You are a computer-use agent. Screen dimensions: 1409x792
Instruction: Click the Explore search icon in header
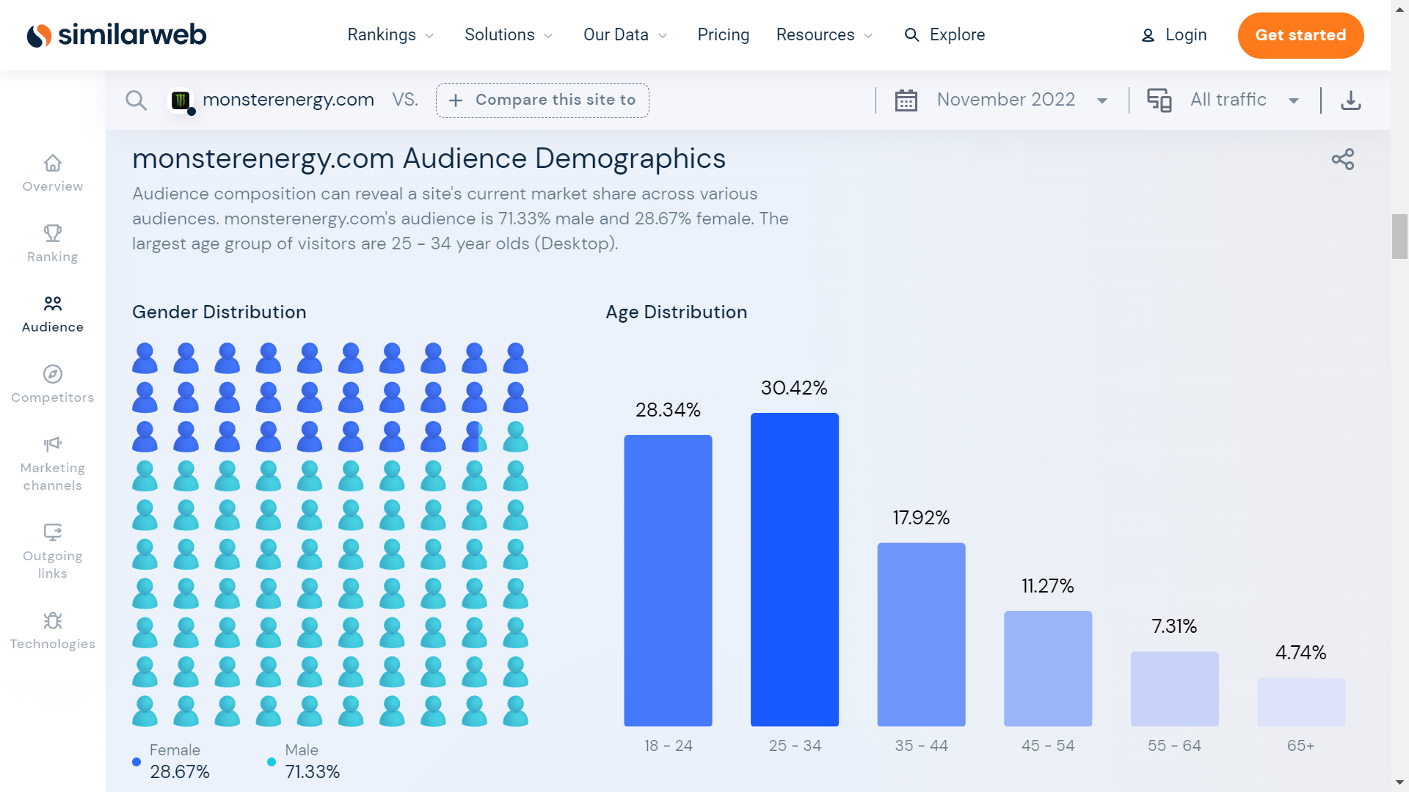[x=911, y=35]
